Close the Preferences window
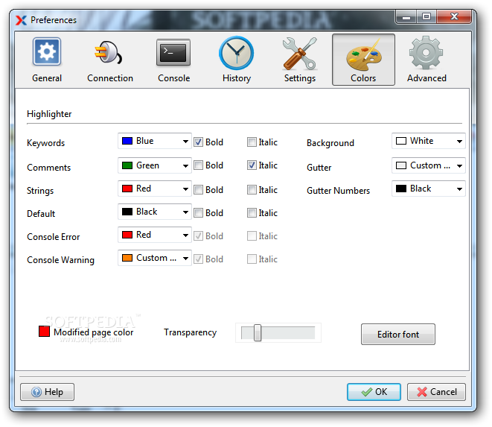The height and width of the screenshot is (427, 492). tap(454, 17)
